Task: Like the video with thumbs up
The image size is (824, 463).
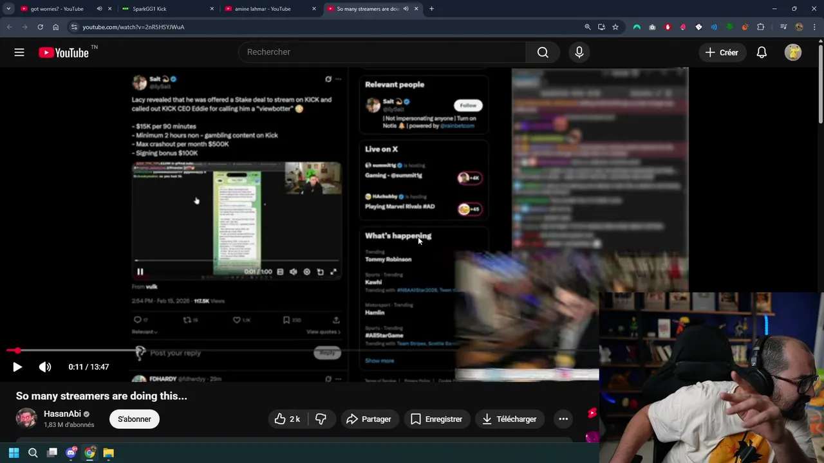Action: pos(287,419)
